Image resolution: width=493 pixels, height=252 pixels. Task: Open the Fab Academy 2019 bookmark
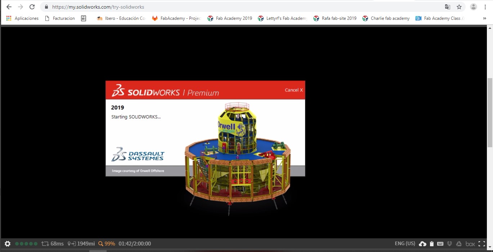coord(230,18)
